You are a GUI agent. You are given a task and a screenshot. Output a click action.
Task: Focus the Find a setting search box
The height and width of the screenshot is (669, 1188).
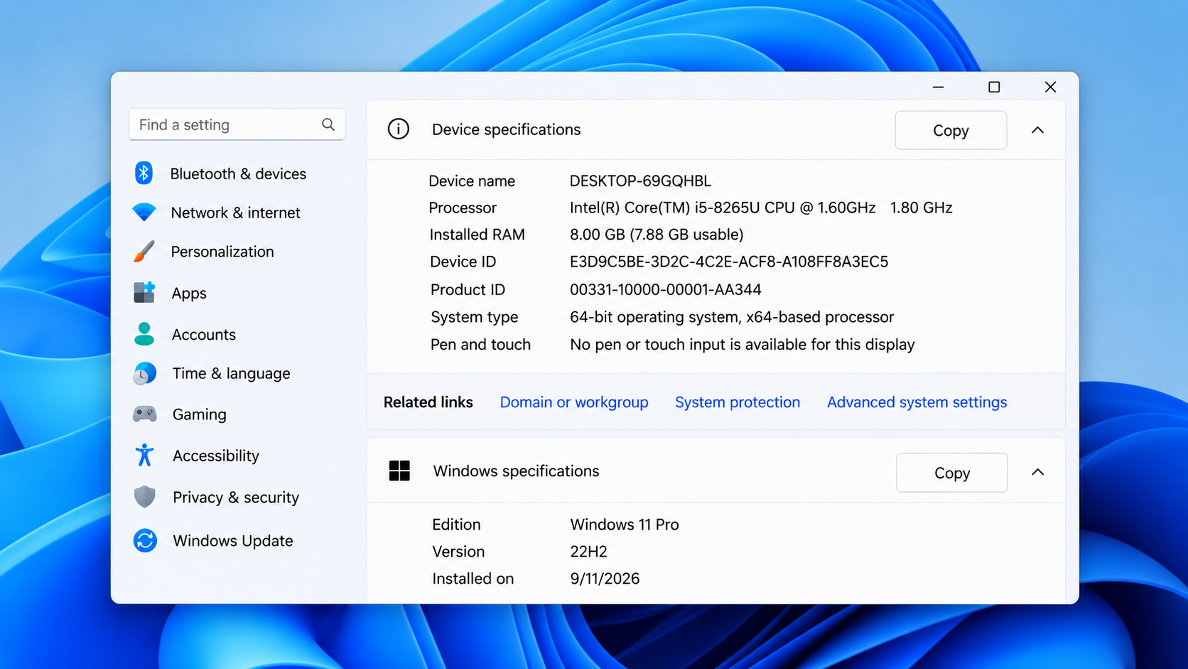coord(237,124)
